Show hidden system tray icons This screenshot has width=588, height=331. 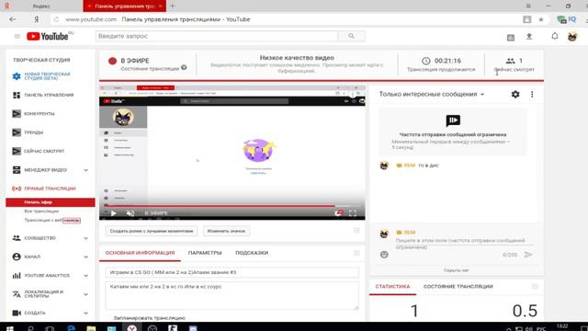508,329
